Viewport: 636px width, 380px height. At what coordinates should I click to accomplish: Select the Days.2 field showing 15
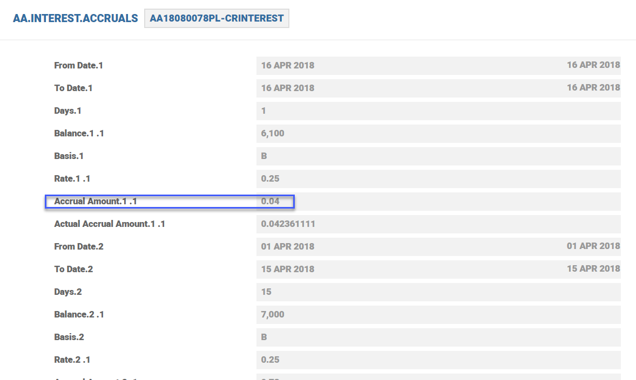tap(438, 292)
